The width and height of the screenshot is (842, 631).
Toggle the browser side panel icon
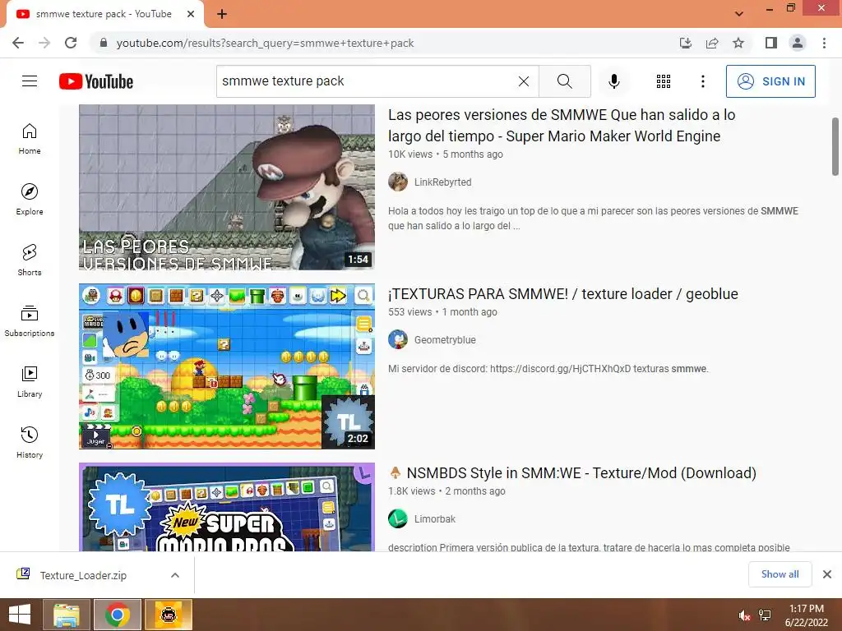[x=771, y=43]
